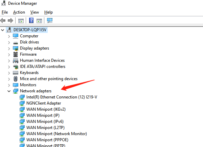Expand the Firmware category
Screen dimensions: 203x147
click(9, 55)
